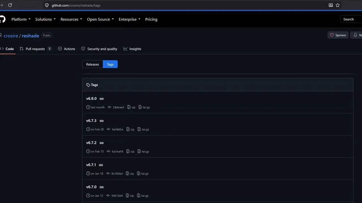Click the tag icon beside Tags heading

[88, 85]
